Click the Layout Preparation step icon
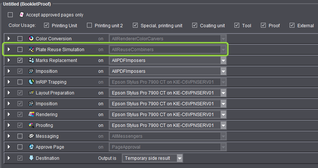Viewport: 318px width, 168px height. point(31,93)
